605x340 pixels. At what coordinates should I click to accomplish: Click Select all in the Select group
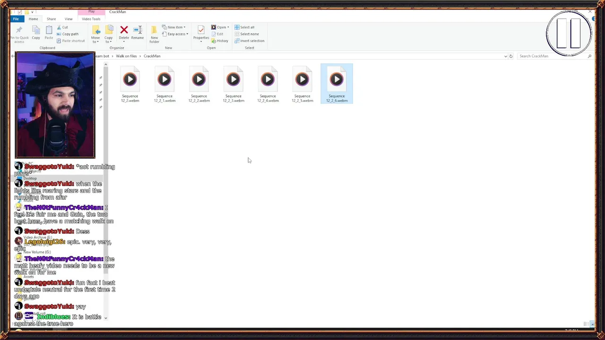244,27
